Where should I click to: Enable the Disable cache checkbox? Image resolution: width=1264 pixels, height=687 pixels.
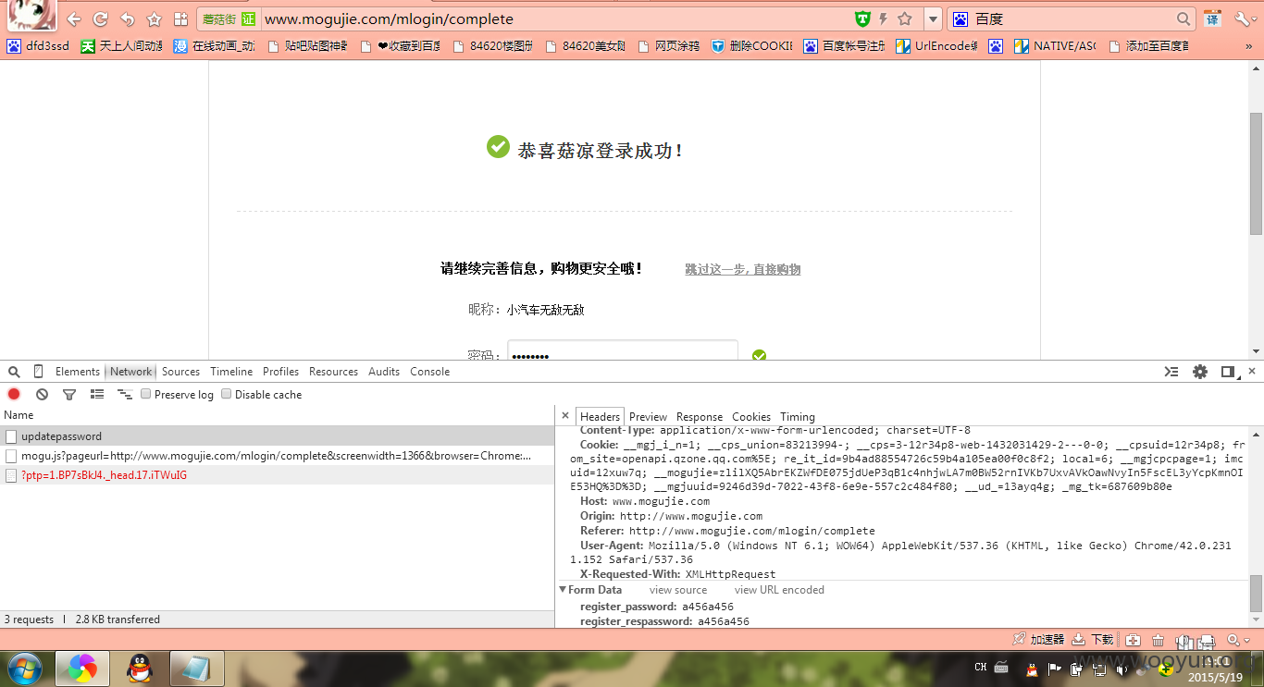pos(226,394)
